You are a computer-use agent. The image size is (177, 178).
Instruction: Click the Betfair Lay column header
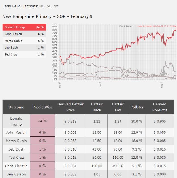118,107
